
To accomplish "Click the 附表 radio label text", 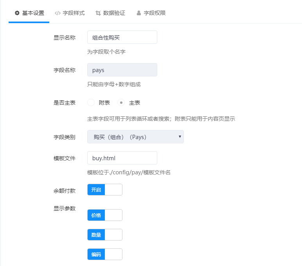I will (104, 103).
